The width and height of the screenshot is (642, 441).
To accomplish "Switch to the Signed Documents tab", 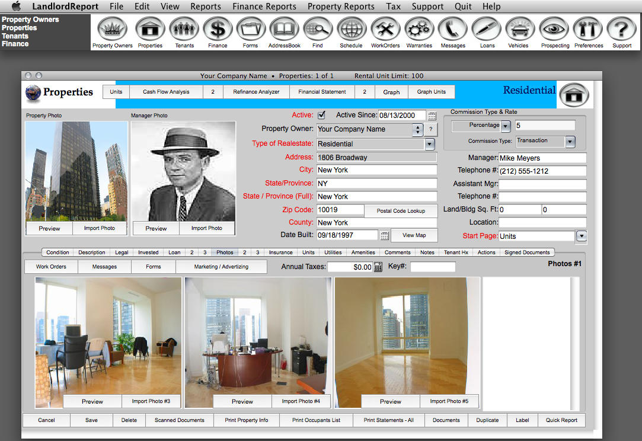I will click(527, 253).
